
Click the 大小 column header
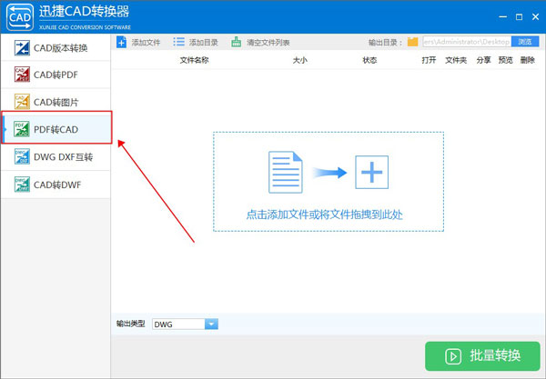tap(299, 60)
